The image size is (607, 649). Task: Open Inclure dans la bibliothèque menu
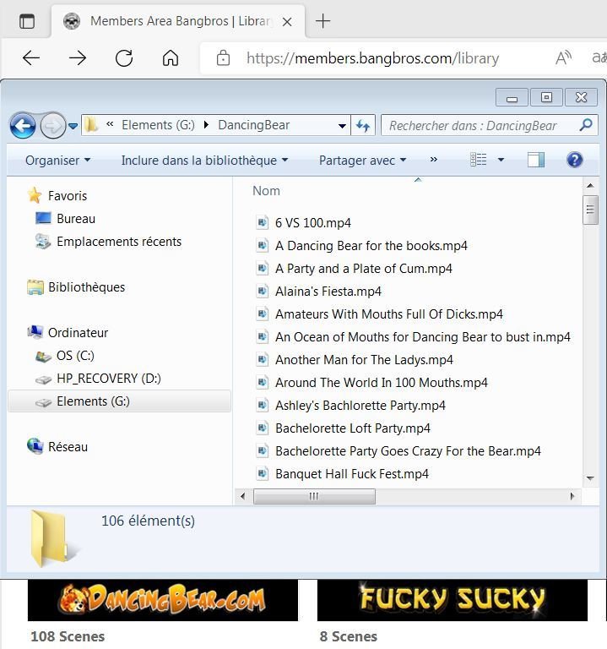tap(204, 161)
